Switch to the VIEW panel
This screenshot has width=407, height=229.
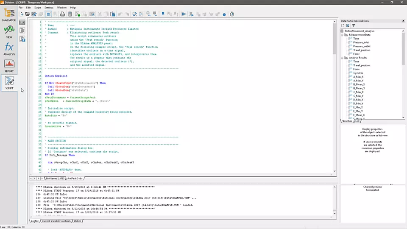9,32
